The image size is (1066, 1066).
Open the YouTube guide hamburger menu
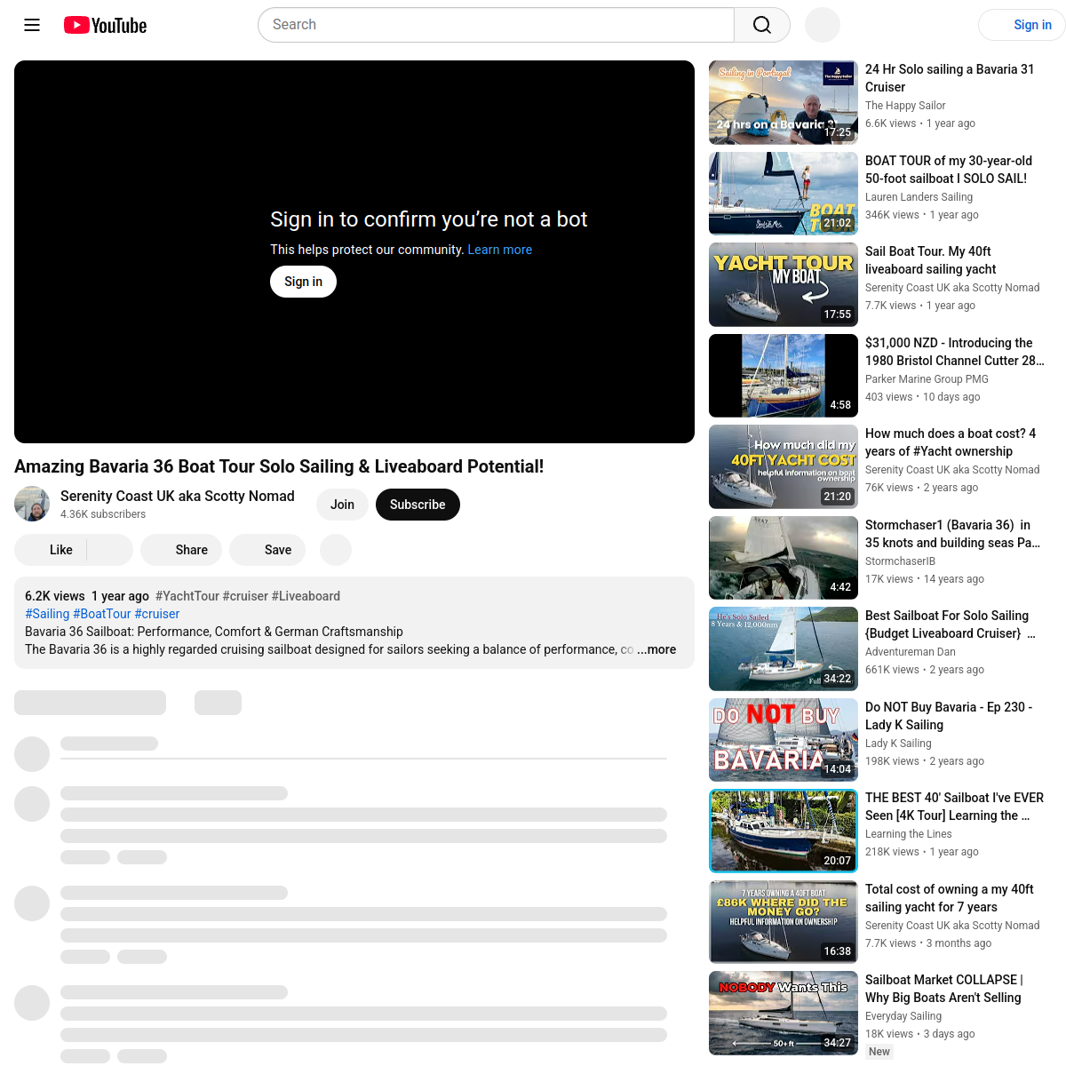pyautogui.click(x=32, y=25)
